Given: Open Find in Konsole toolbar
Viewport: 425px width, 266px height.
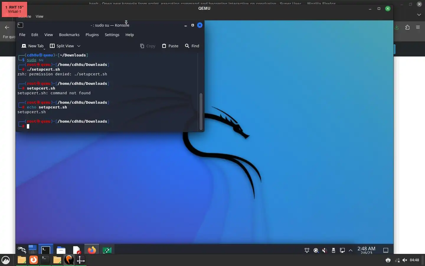Looking at the screenshot, I should 192,46.
